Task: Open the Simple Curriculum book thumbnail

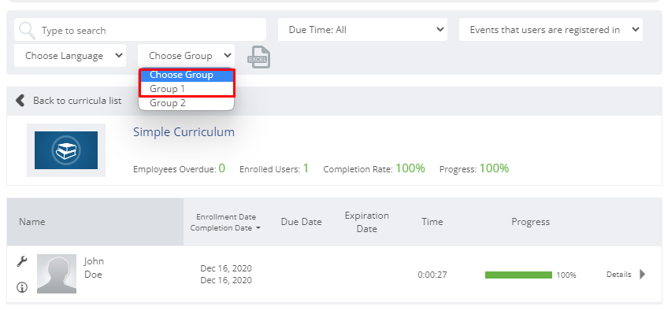Action: tap(66, 150)
